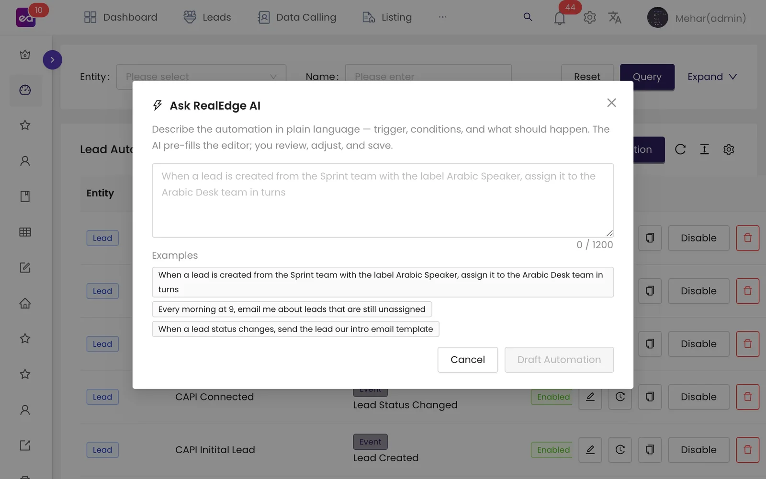Open the bookmark page sidebar icon
The width and height of the screenshot is (766, 479).
click(25, 196)
